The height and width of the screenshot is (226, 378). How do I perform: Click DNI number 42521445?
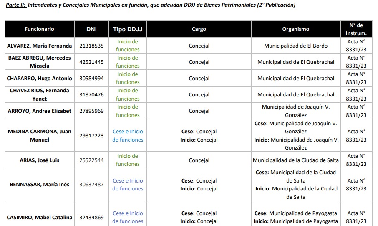point(91,62)
